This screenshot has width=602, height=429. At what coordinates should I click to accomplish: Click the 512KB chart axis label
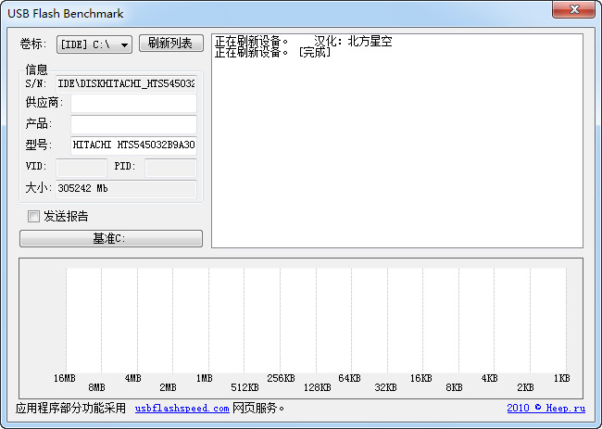pos(245,387)
